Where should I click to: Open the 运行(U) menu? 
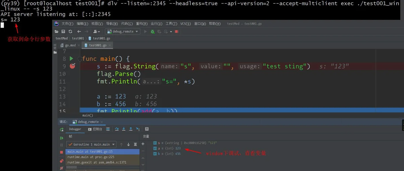click(156, 24)
